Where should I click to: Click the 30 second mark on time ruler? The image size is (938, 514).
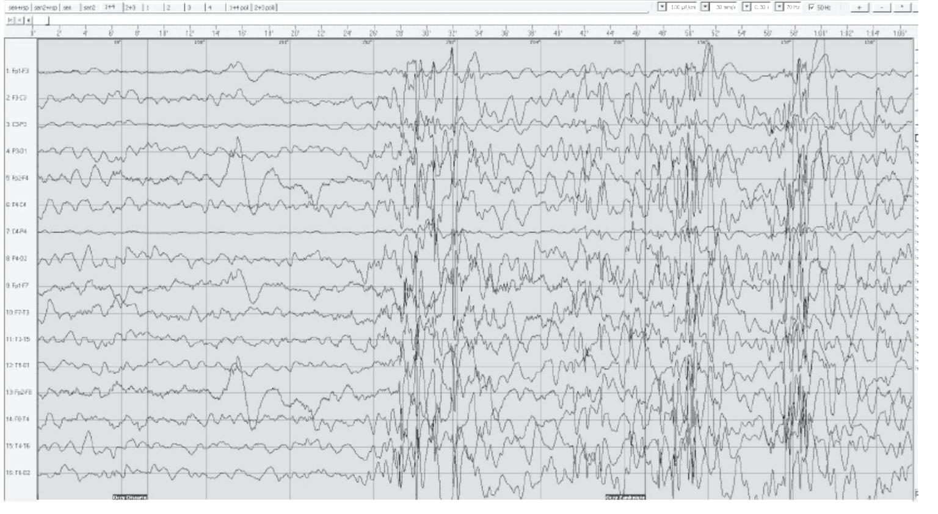(426, 34)
